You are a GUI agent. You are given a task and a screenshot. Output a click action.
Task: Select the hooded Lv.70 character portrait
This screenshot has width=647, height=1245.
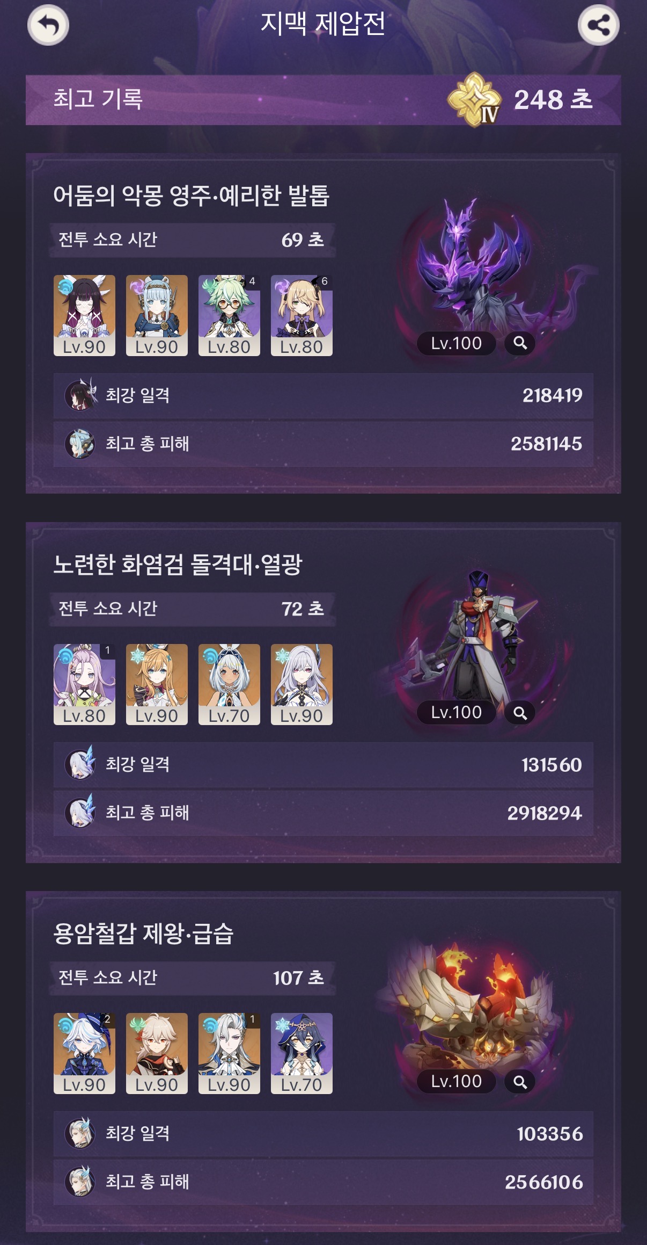click(x=302, y=1053)
